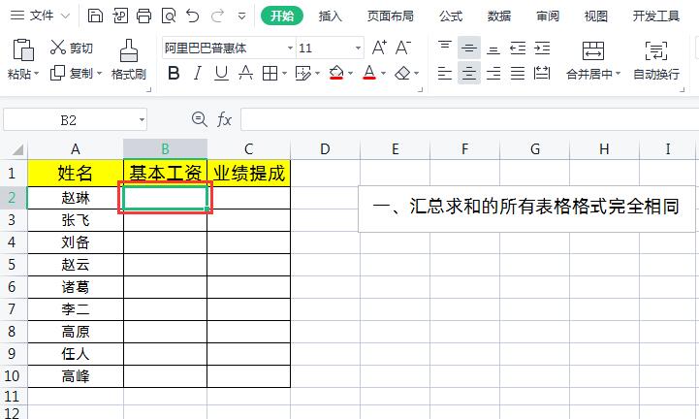
Task: Toggle Underline formatting
Action: click(221, 73)
